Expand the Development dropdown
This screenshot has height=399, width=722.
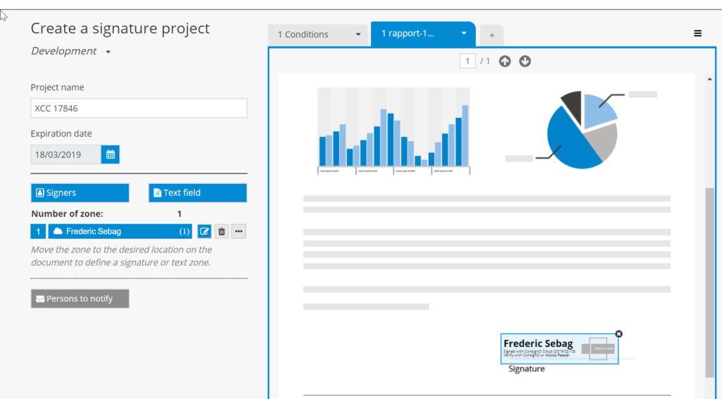point(108,52)
